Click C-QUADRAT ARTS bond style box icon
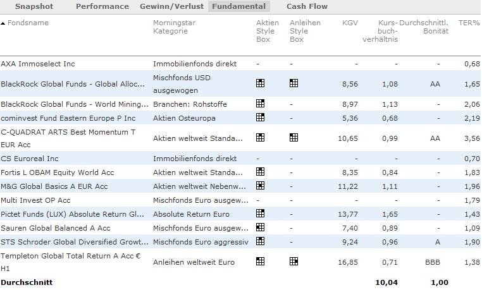Viewport: 482px width, 290px height. [x=294, y=138]
